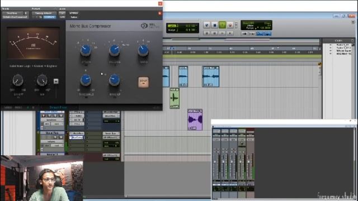Open the track view selector on Vocal Bus
Image resolution: width=358 pixels, height=201 pixels.
(x=52, y=141)
